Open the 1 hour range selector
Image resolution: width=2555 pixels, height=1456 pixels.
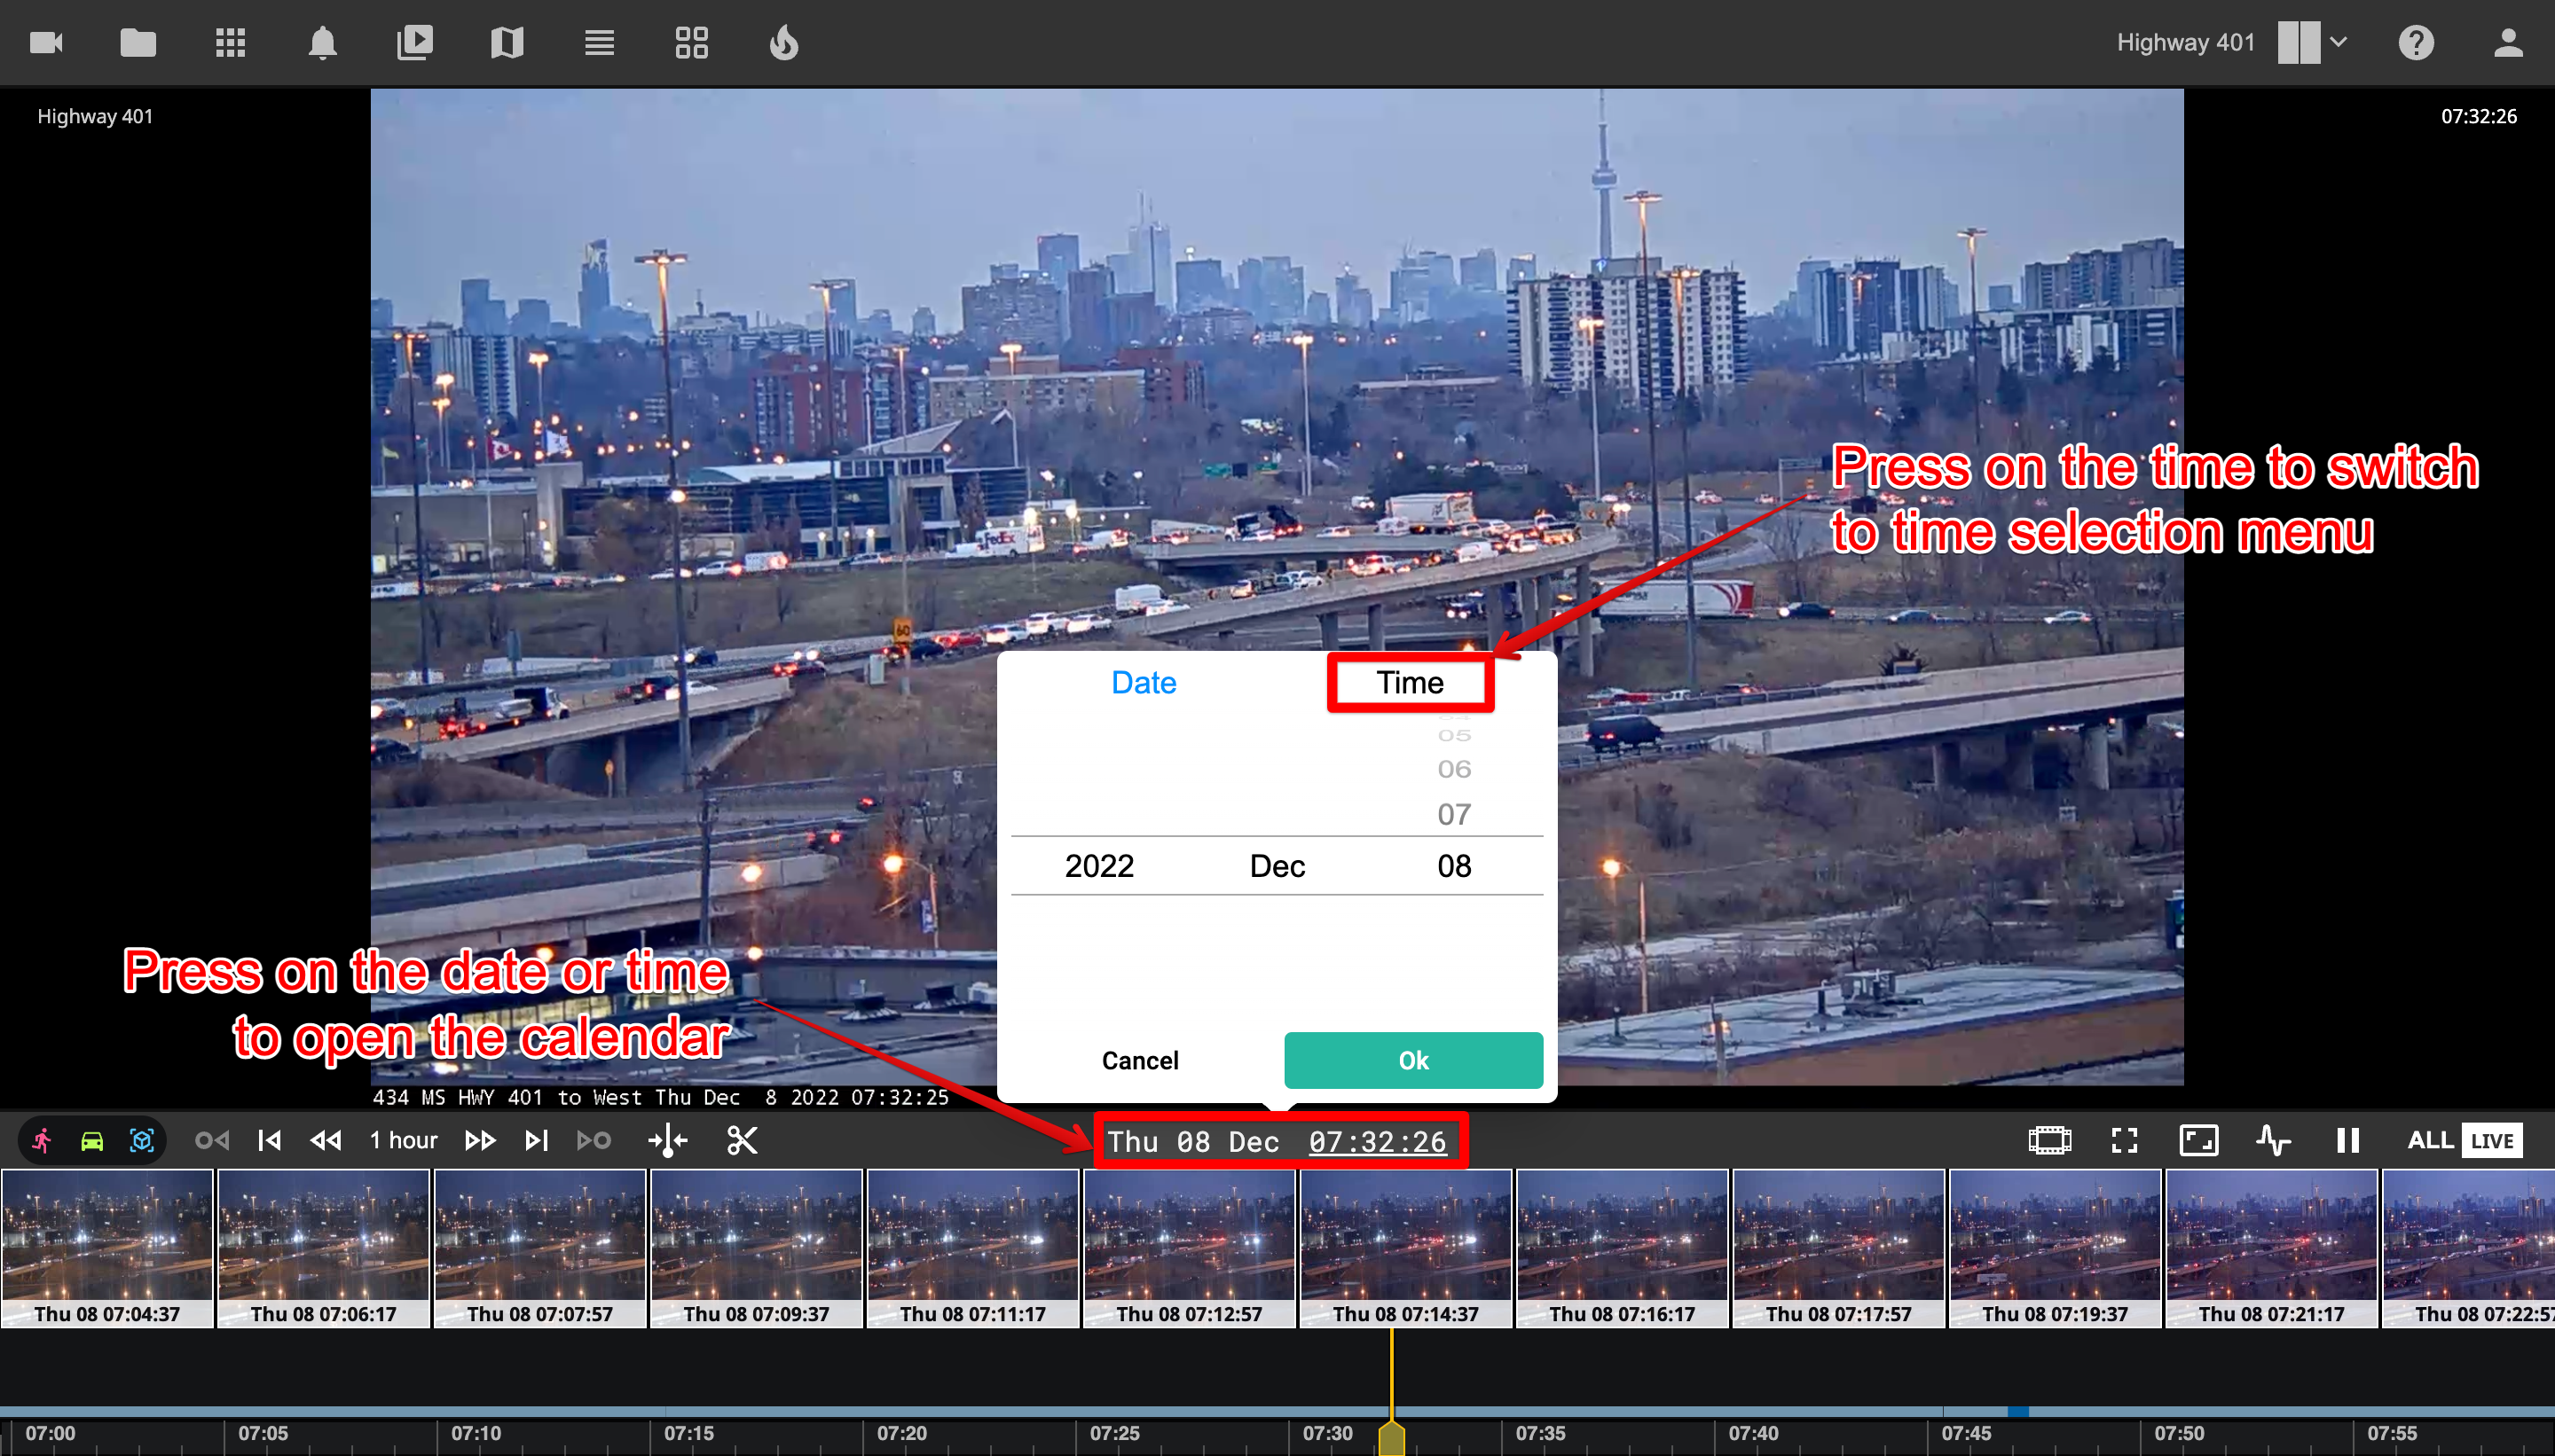tap(403, 1140)
